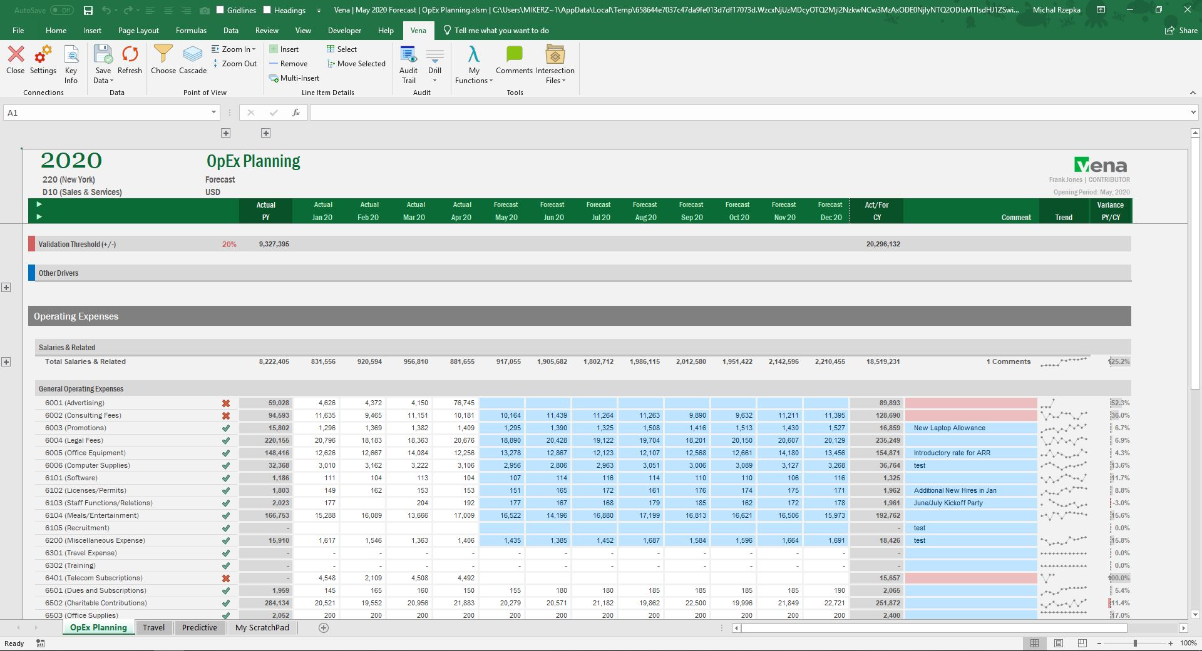This screenshot has width=1202, height=651.
Task: Toggle the Gridlines checkbox
Action: click(x=220, y=10)
